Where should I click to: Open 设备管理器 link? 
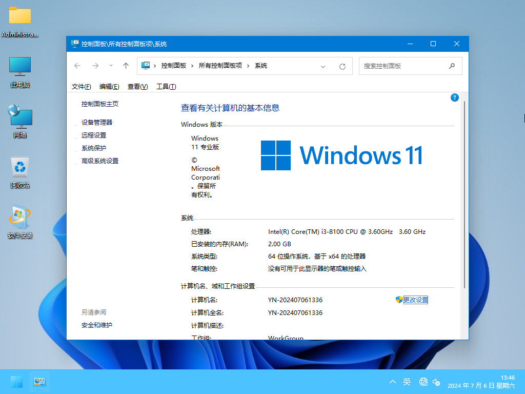tap(97, 123)
